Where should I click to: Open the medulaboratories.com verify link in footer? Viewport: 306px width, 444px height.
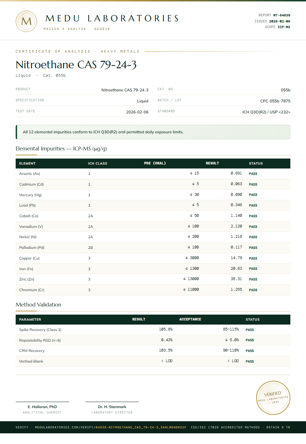click(111, 427)
